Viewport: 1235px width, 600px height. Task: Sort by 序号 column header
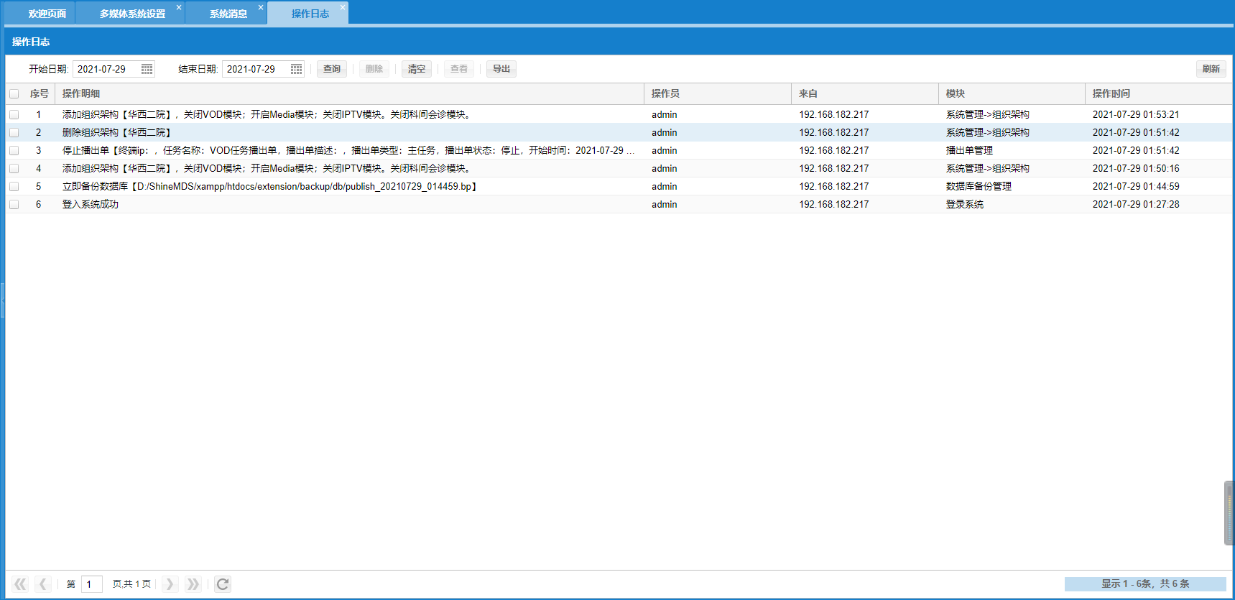tap(40, 93)
